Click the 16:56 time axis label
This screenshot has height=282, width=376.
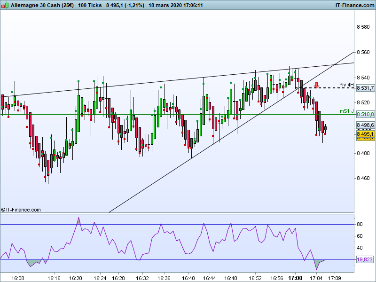[277, 278]
